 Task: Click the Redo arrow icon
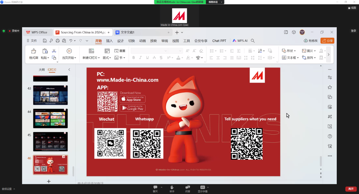point(80,41)
